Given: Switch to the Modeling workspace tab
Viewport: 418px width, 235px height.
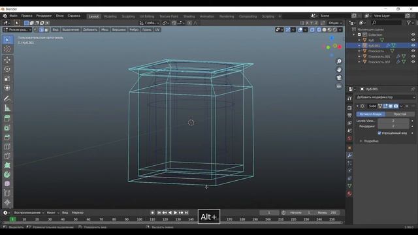Looking at the screenshot, I should 110,16.
